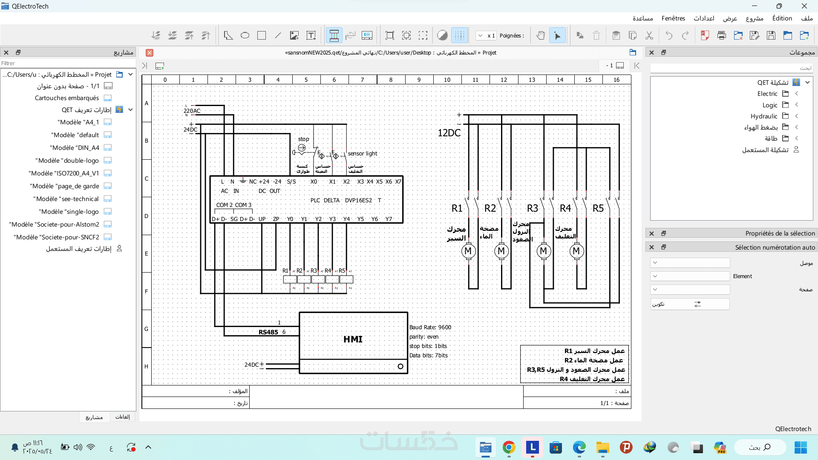Viewport: 818px width, 460px height.
Task: Toggle the conductor creation tool
Action: click(x=334, y=36)
